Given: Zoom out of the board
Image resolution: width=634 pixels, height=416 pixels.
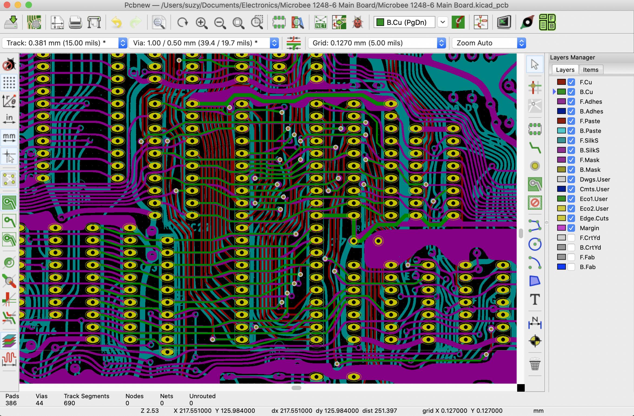Looking at the screenshot, I should [x=220, y=23].
